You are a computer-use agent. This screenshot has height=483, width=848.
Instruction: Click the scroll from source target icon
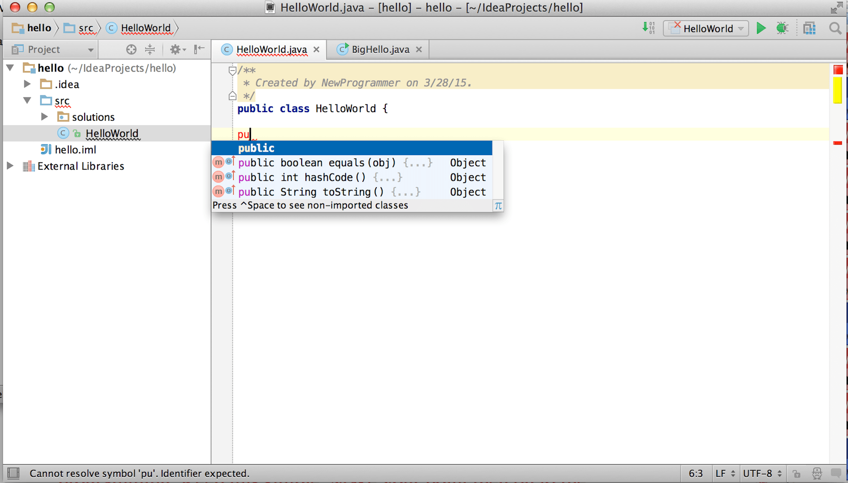(131, 49)
